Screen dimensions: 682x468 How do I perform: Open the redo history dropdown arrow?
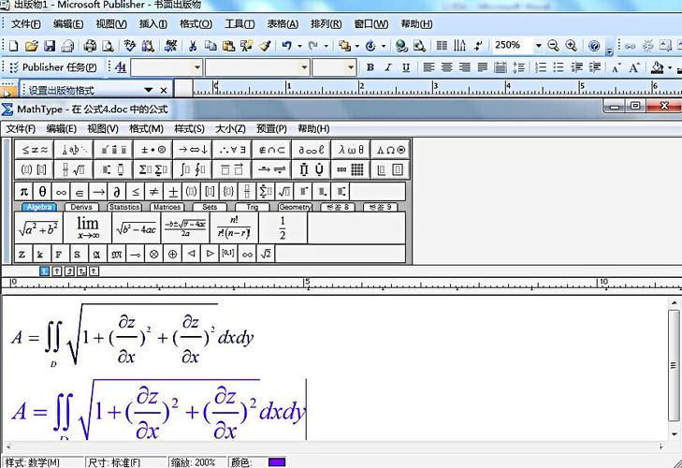(326, 46)
